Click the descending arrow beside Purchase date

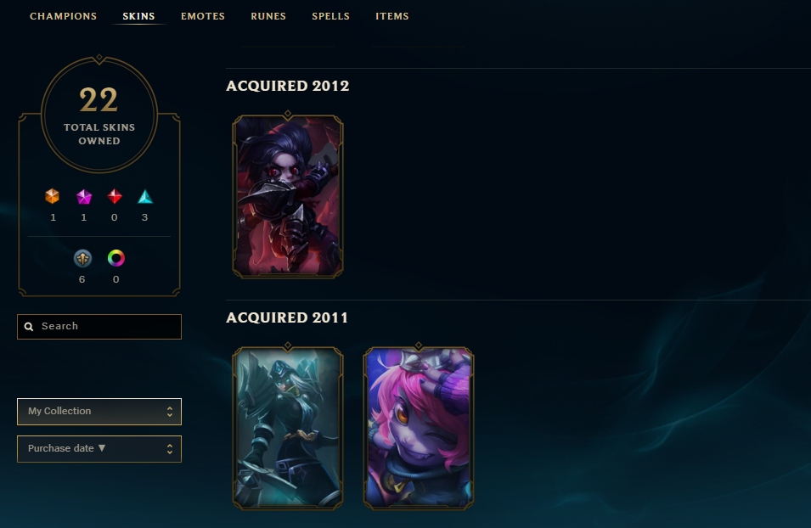pos(102,448)
